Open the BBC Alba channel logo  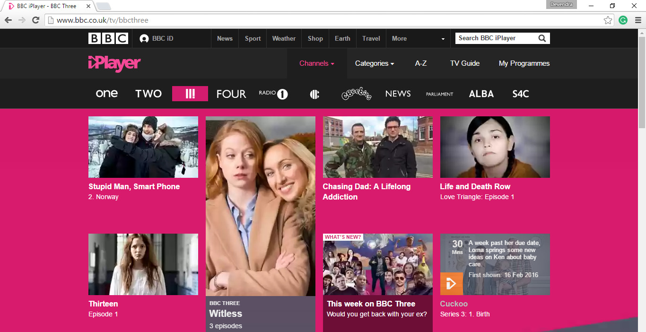coord(481,94)
